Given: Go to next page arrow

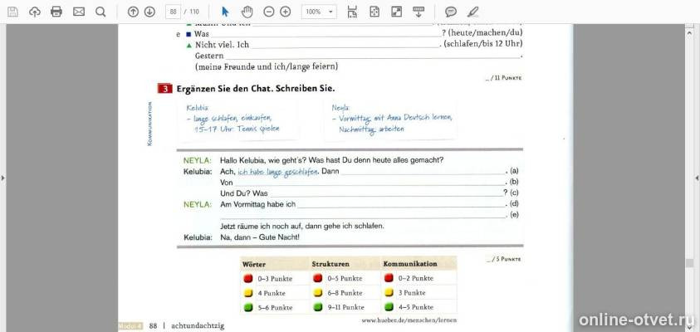Looking at the screenshot, I should [149, 12].
